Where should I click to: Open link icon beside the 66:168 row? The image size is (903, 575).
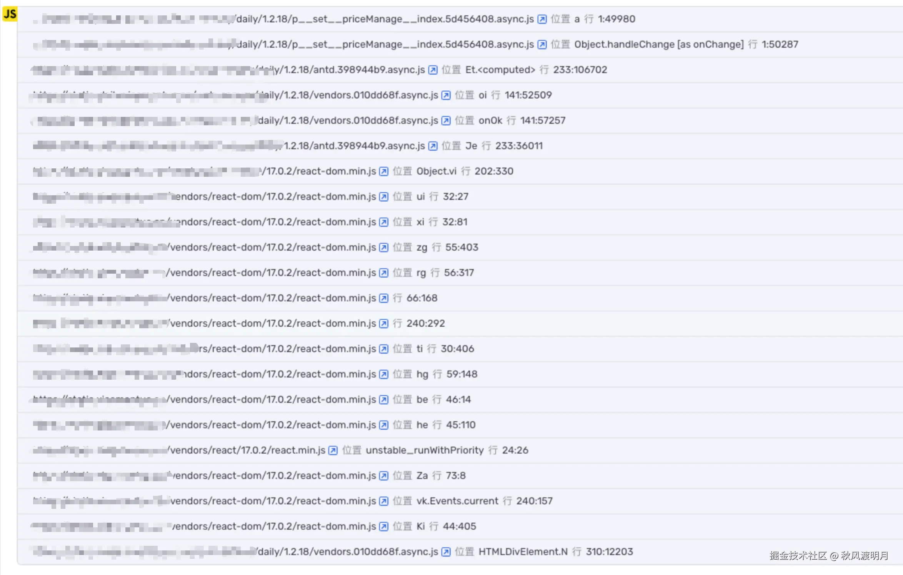coord(384,298)
